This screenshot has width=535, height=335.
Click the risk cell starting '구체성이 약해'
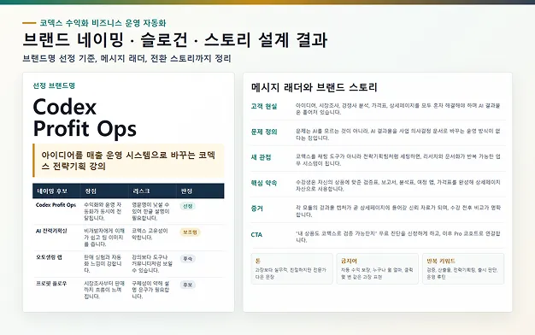[x=150, y=290]
